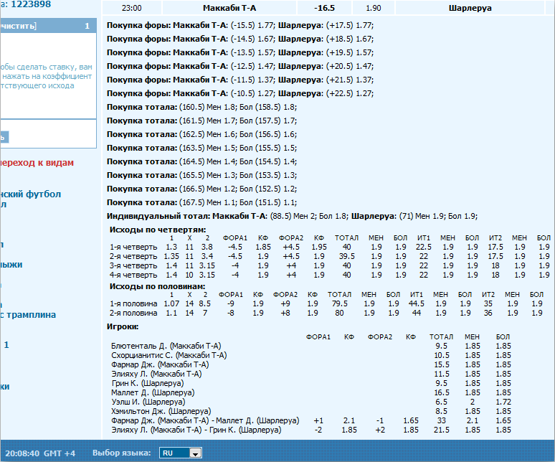Choose Мен 1.4 for total (164.5)
Image resolution: width=555 pixels, height=462 pixels.
222,161
